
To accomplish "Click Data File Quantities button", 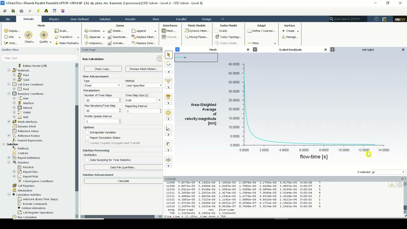I will [123, 167].
